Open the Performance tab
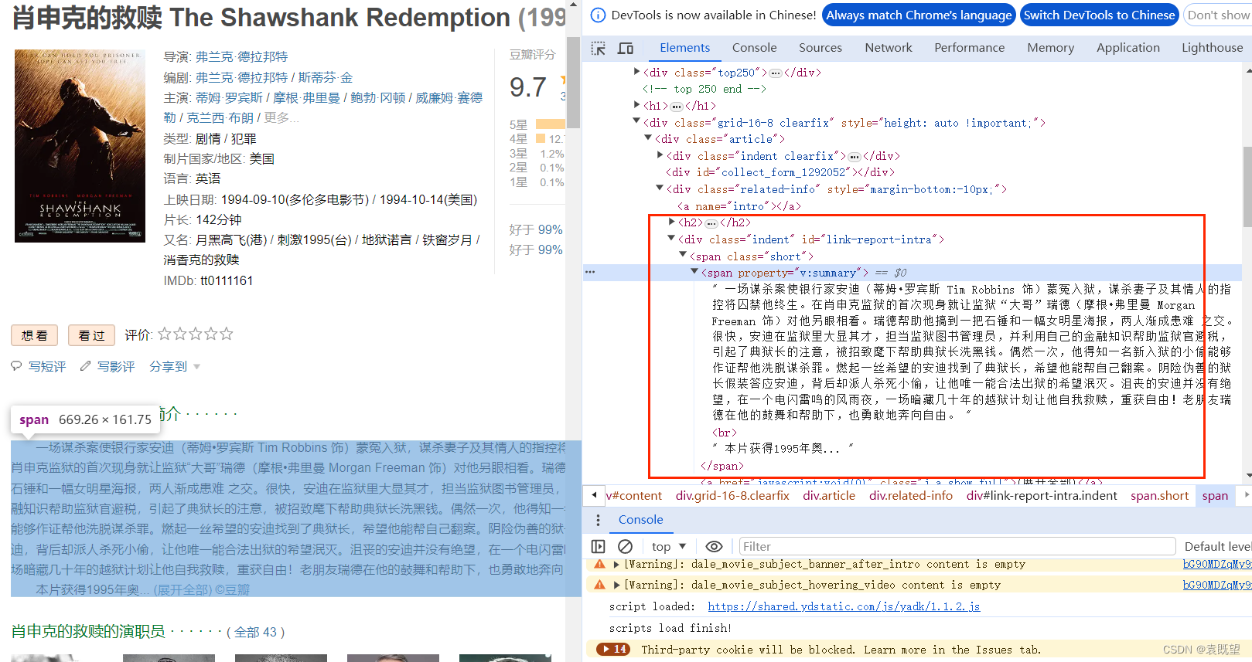 (969, 48)
